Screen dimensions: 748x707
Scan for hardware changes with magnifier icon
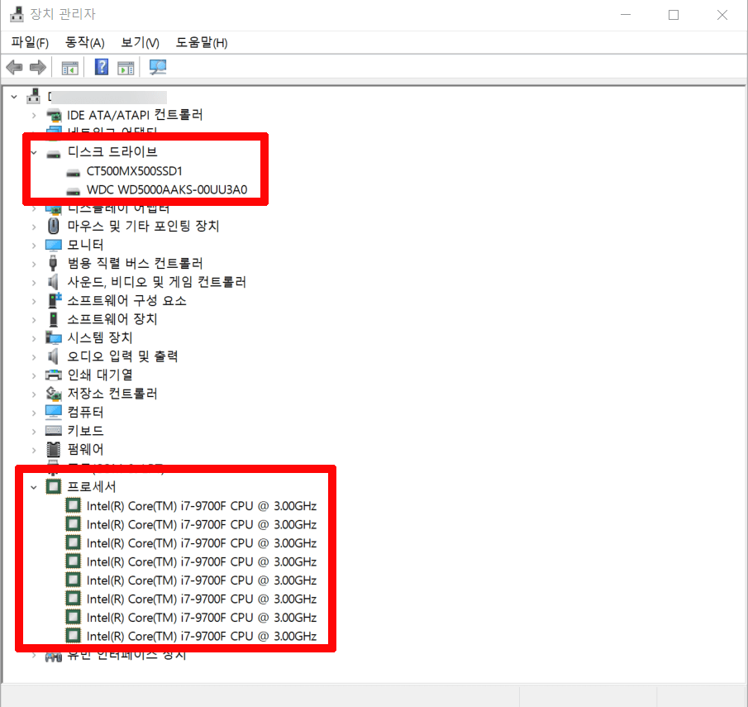(156, 67)
